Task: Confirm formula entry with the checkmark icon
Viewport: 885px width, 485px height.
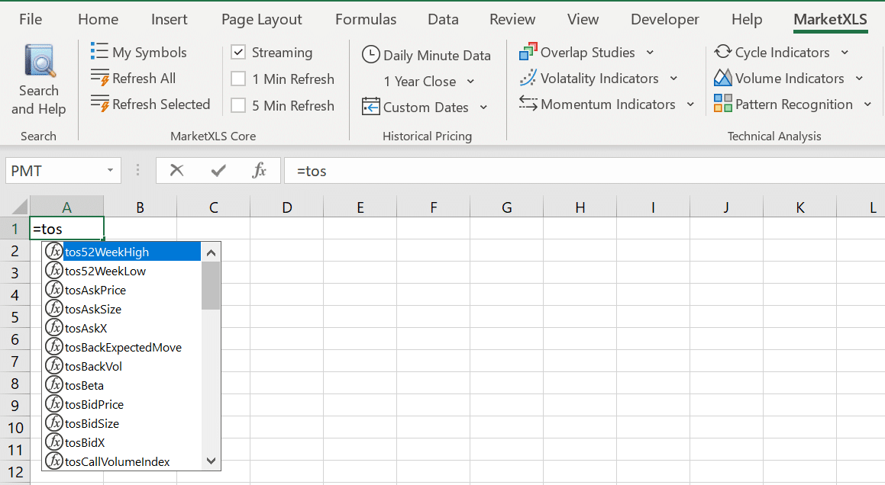Action: (x=218, y=170)
